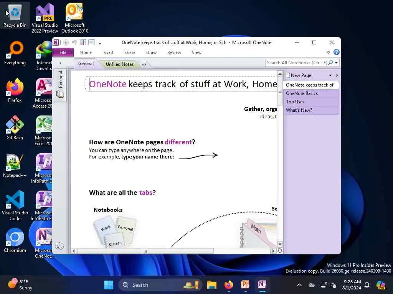This screenshot has width=393, height=294.
Task: Select the 'OneNote keeps track of' page
Action: 311,85
